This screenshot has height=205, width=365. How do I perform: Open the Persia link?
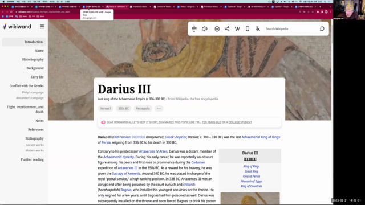click(106, 142)
